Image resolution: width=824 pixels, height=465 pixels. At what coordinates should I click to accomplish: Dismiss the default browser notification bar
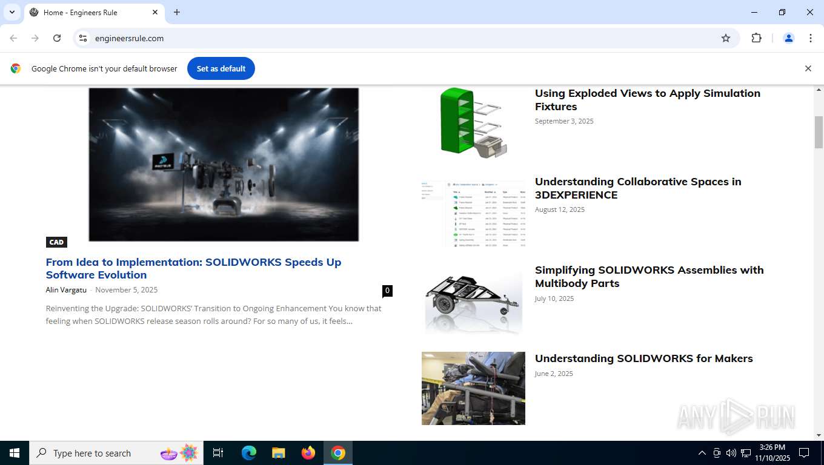(808, 68)
